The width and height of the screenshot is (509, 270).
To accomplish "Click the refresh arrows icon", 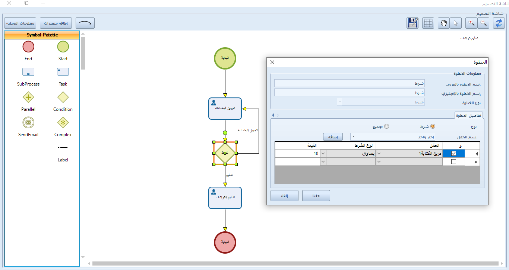I will (499, 23).
